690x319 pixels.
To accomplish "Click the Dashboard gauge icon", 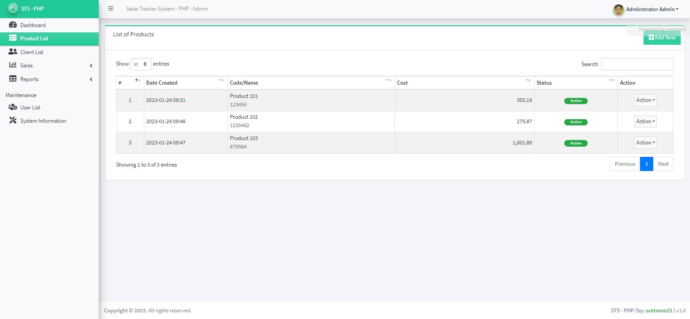I will tap(13, 25).
